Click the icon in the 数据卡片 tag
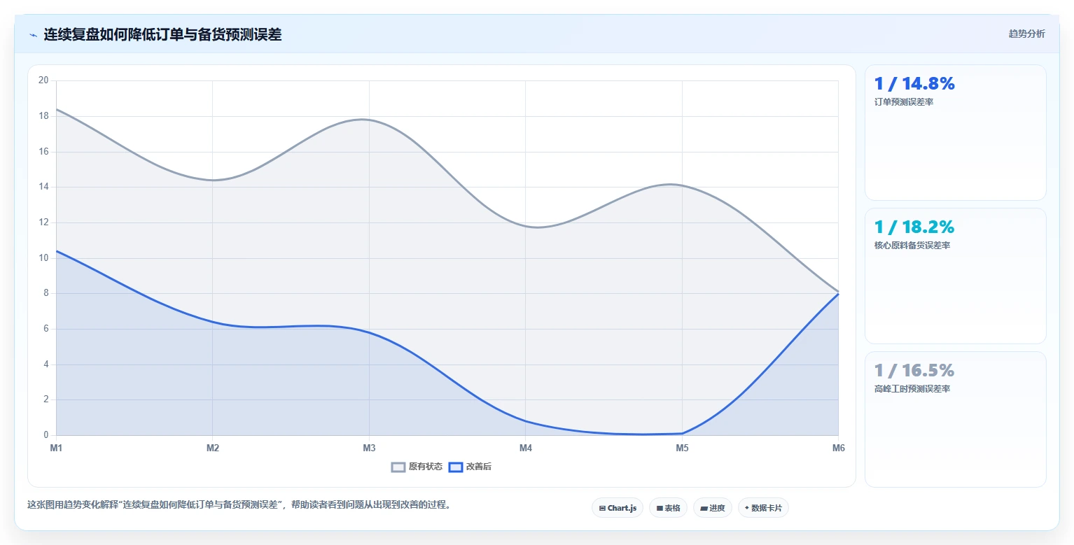This screenshot has width=1074, height=545. (x=747, y=508)
